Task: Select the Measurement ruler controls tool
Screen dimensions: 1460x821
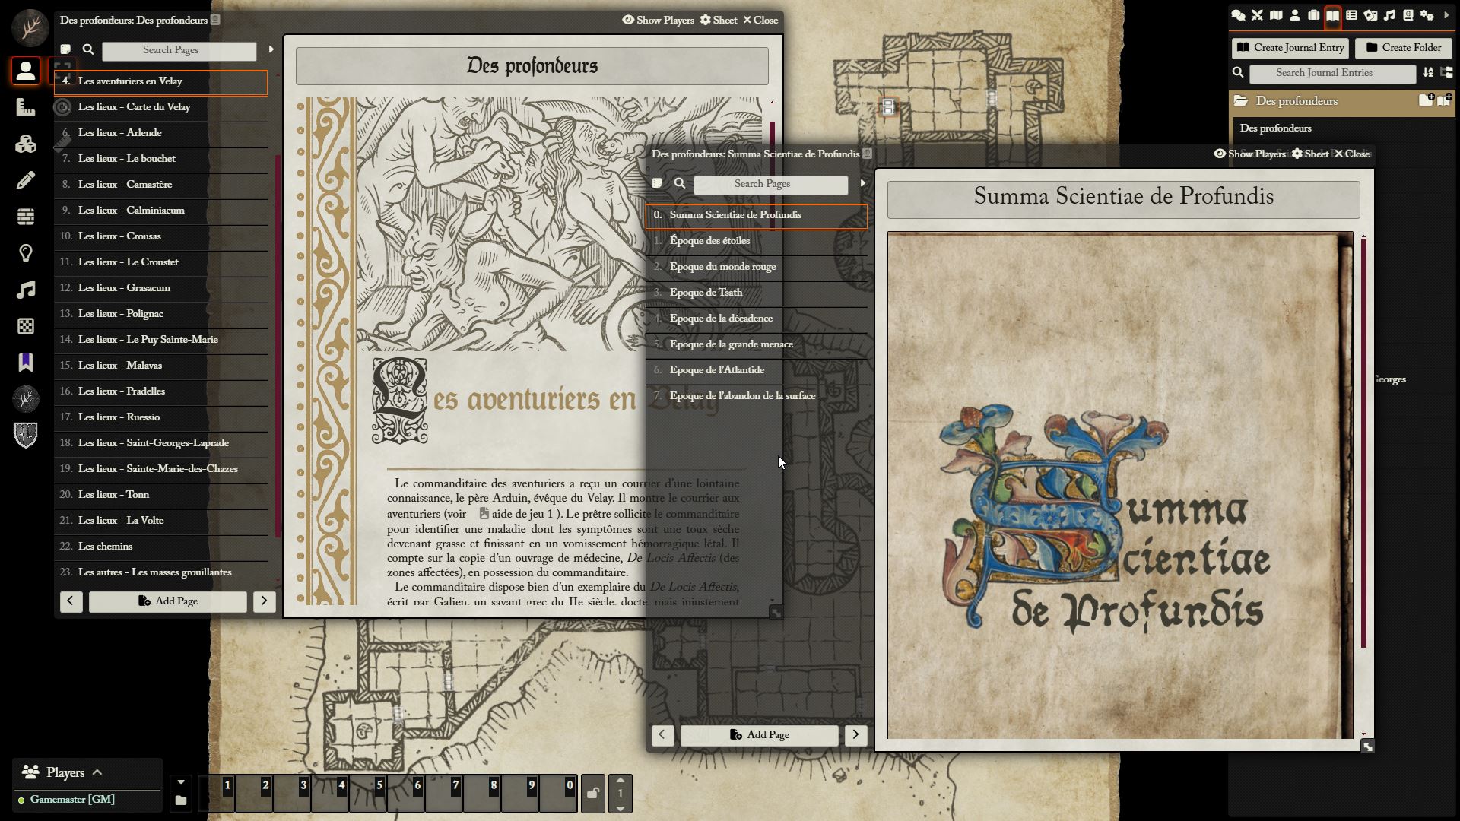Action: [26, 107]
